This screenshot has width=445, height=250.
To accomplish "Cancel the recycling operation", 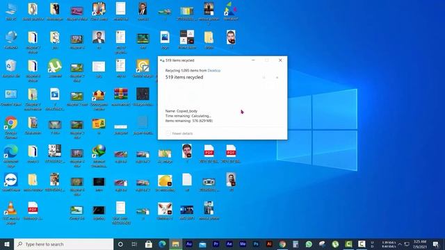I will pyautogui.click(x=277, y=77).
